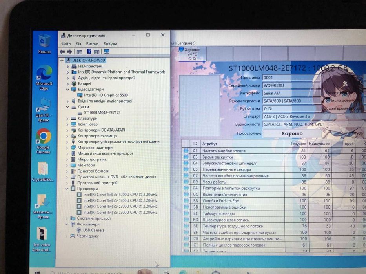Viewport: 366px width, 274px height.
Task: Click the status circle on row BB Неисправимые ошибки
Action: point(186,207)
